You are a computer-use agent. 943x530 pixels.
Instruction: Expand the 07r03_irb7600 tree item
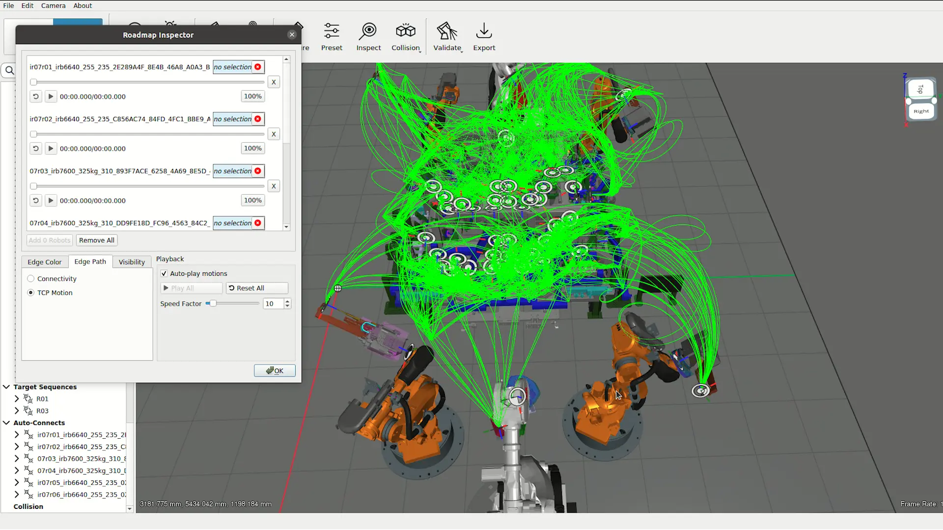coord(17,458)
